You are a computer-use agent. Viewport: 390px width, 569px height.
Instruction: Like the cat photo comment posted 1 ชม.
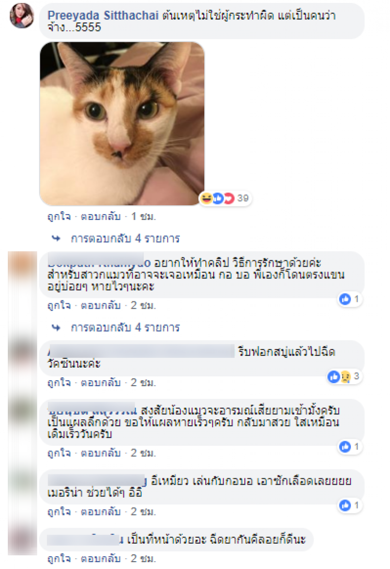pyautogui.click(x=59, y=216)
